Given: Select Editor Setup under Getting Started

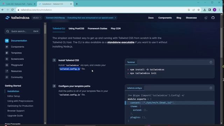Looking at the screenshot, I should [14, 96].
